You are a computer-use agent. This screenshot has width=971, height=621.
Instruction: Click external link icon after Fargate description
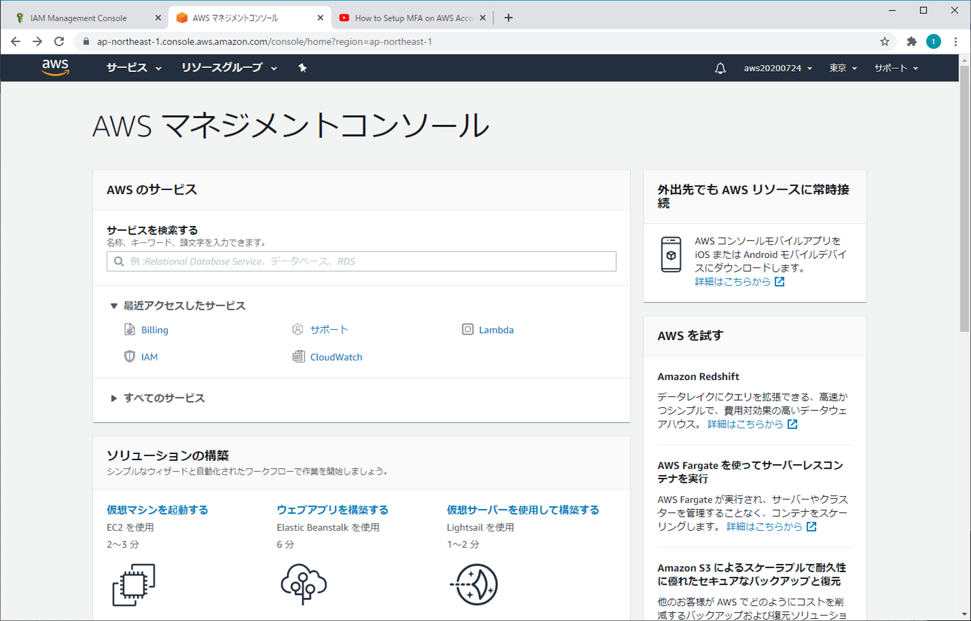[x=811, y=527]
